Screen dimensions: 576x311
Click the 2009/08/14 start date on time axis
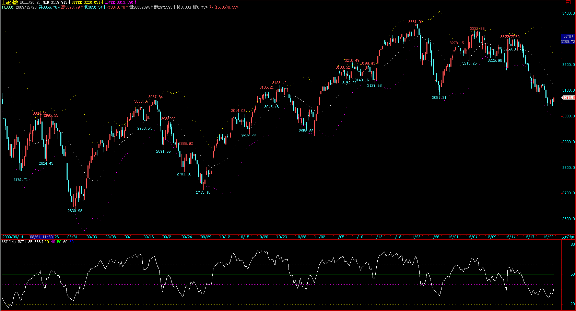pos(13,237)
